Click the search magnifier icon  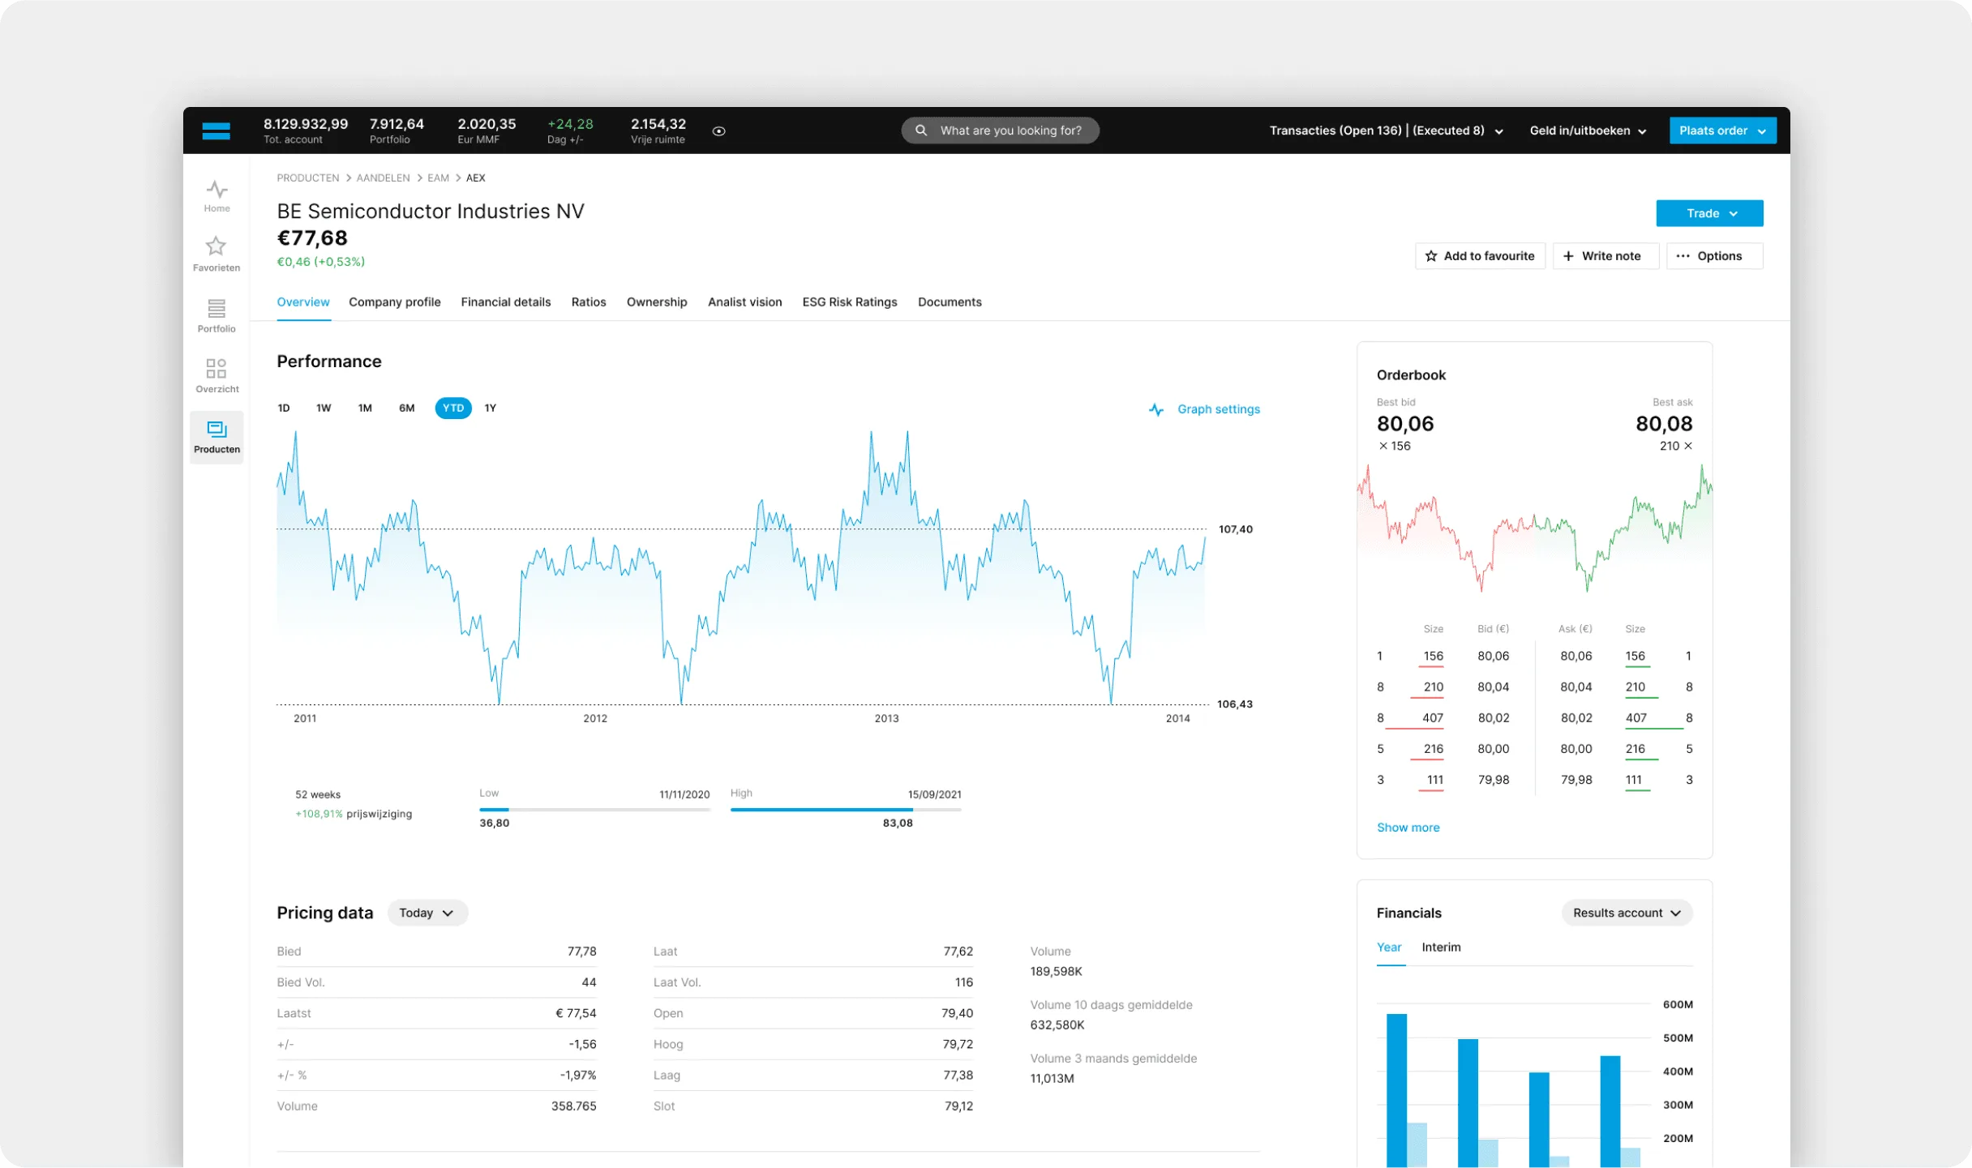(921, 130)
